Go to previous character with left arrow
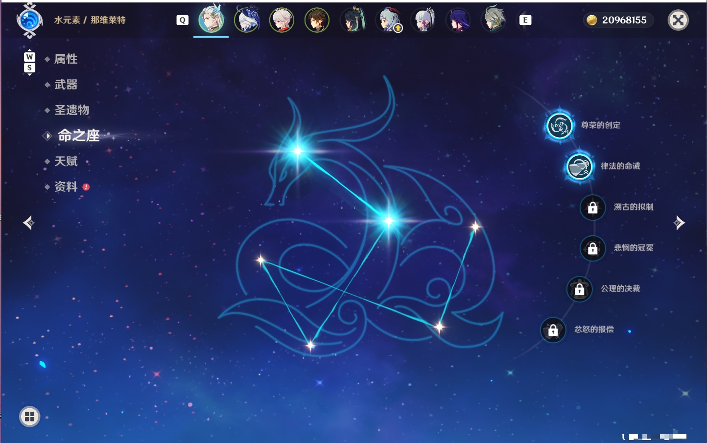Viewport: 707px width, 443px height. pos(28,223)
